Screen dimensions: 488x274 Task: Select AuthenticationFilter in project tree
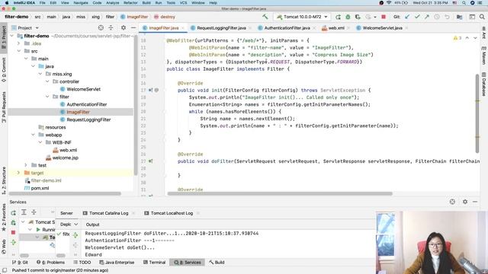(86, 104)
